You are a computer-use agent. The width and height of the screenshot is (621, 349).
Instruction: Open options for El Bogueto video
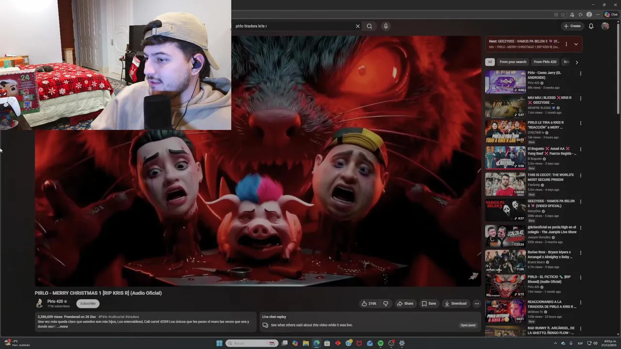pos(580,149)
